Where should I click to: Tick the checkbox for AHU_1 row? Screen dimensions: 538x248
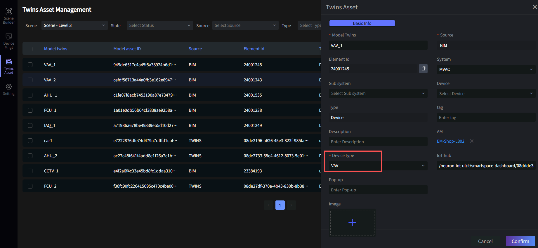30,95
